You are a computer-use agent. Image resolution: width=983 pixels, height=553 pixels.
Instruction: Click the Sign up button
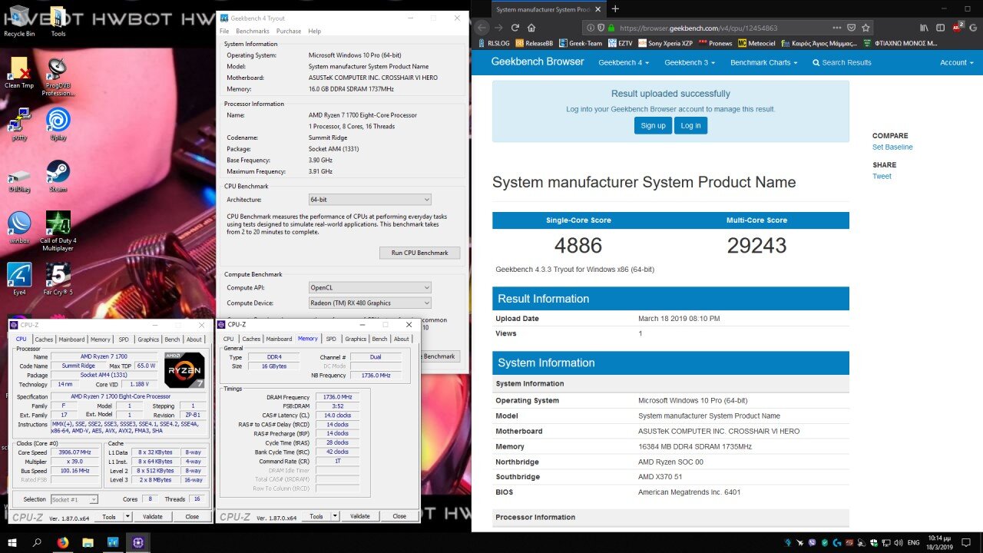pos(653,125)
